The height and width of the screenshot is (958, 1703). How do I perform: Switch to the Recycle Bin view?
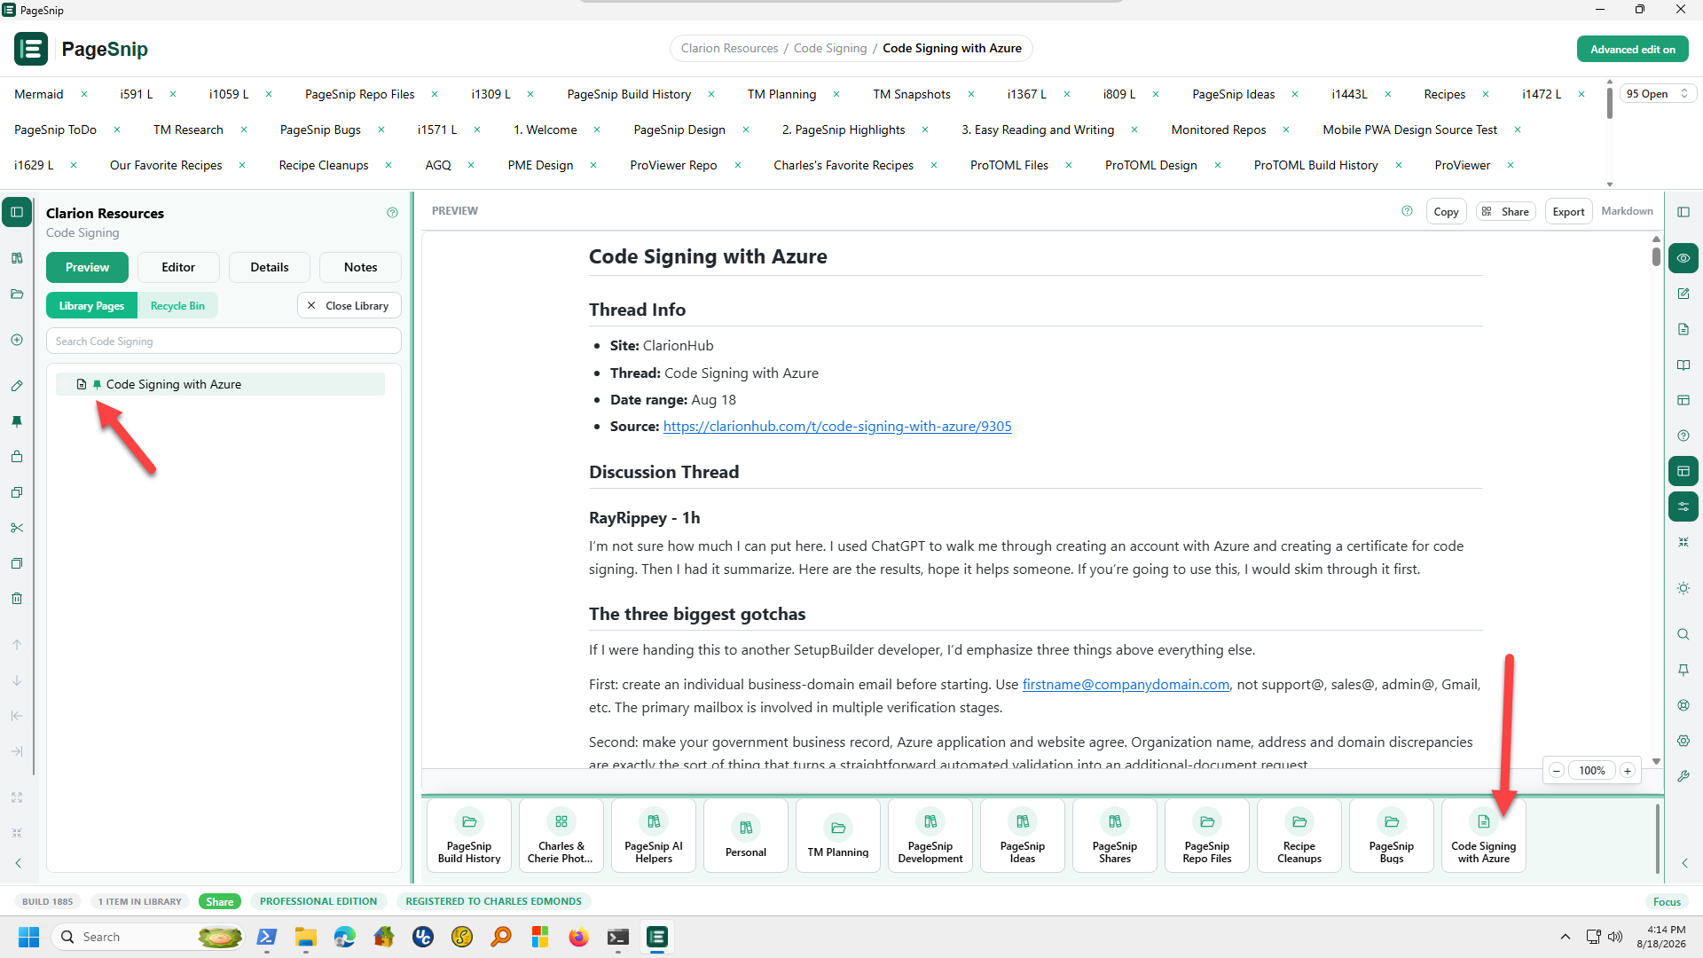pyautogui.click(x=177, y=306)
